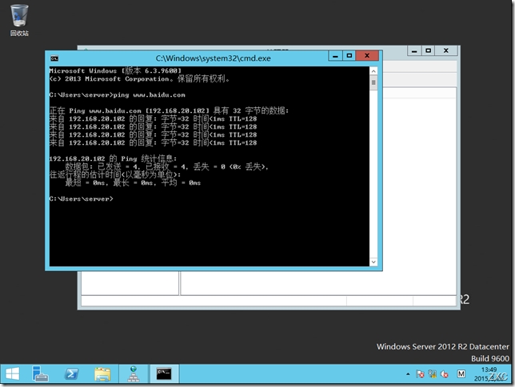Click the cmd scrollbar down arrow
This screenshot has width=515, height=387.
coord(373,261)
